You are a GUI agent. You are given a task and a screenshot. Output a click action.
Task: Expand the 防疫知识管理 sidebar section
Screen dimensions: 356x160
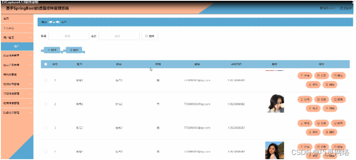[17, 113]
